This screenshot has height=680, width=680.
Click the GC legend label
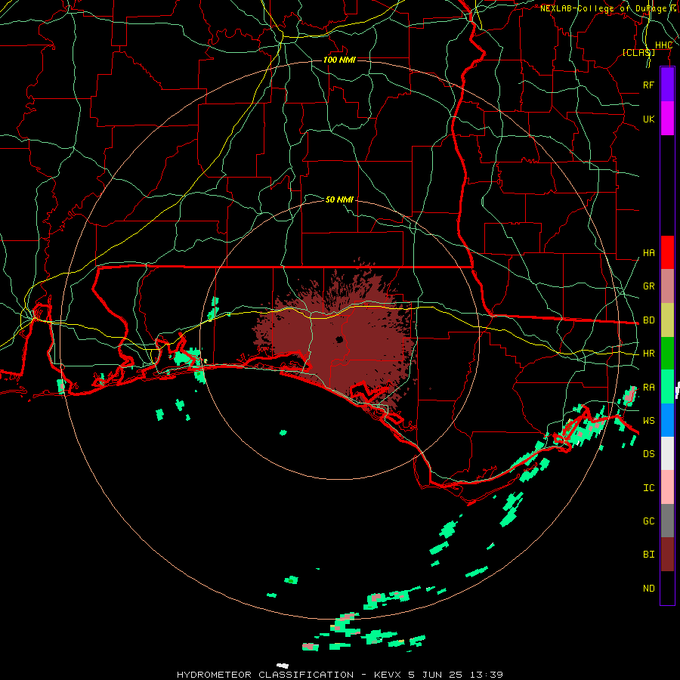648,521
